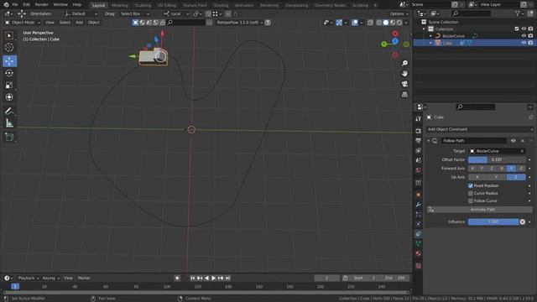This screenshot has width=537, height=302.
Task: Select the Measure tool
Action: coord(9,123)
